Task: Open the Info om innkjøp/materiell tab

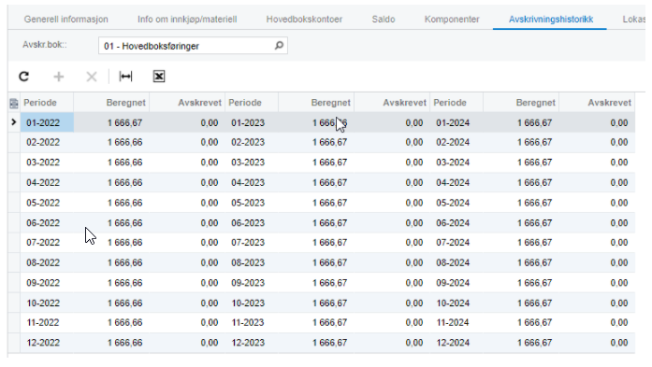Action: pyautogui.click(x=187, y=19)
